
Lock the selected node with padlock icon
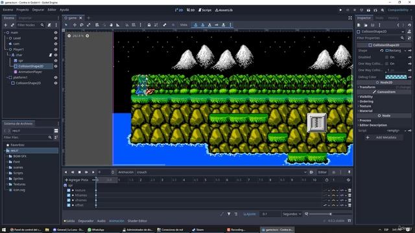click(x=149, y=25)
